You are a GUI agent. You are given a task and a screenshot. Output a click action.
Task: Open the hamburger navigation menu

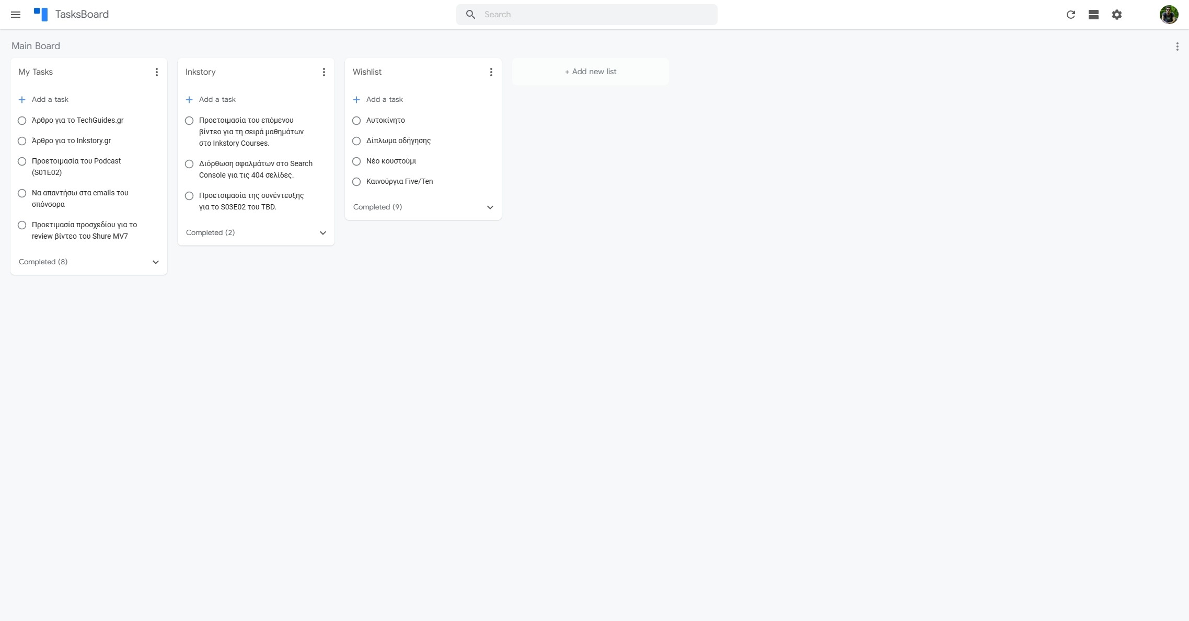click(x=16, y=14)
